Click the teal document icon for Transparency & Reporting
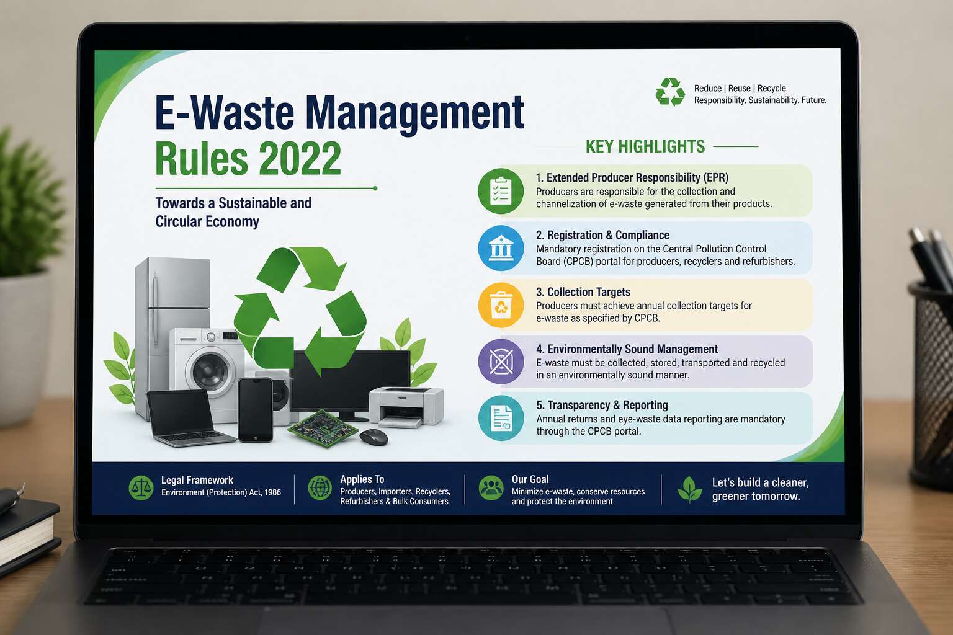The image size is (953, 635). click(x=501, y=418)
